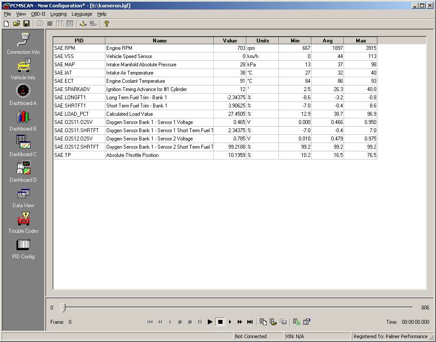
Task: Open the File menu
Action: pos(7,14)
